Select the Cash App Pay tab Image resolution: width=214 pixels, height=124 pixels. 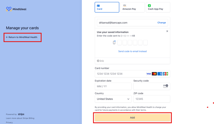point(158,7)
